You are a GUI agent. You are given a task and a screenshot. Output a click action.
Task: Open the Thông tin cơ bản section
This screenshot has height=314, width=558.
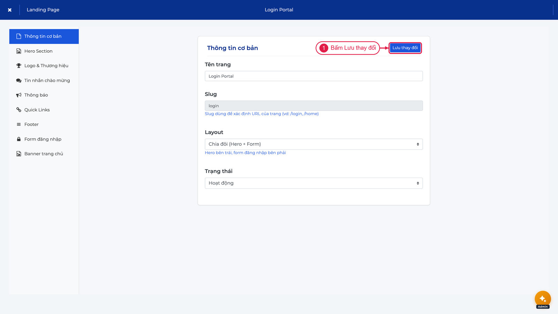44,36
